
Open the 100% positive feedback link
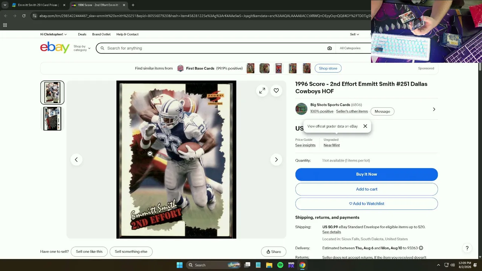[x=322, y=111]
